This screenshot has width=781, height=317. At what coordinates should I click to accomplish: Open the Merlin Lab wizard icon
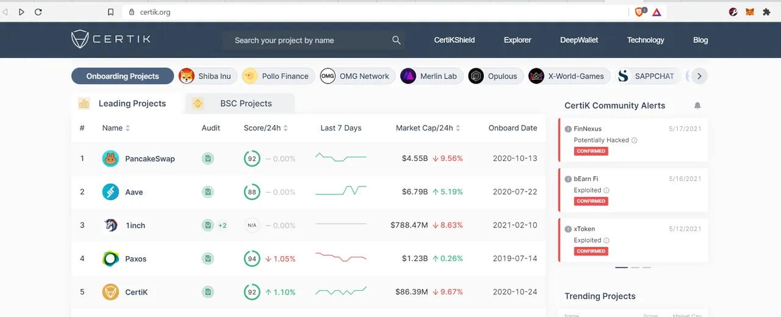point(408,76)
